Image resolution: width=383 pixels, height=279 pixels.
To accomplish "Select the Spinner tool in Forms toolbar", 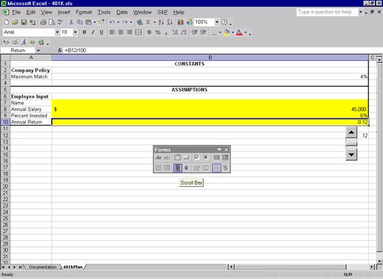I will [187, 168].
